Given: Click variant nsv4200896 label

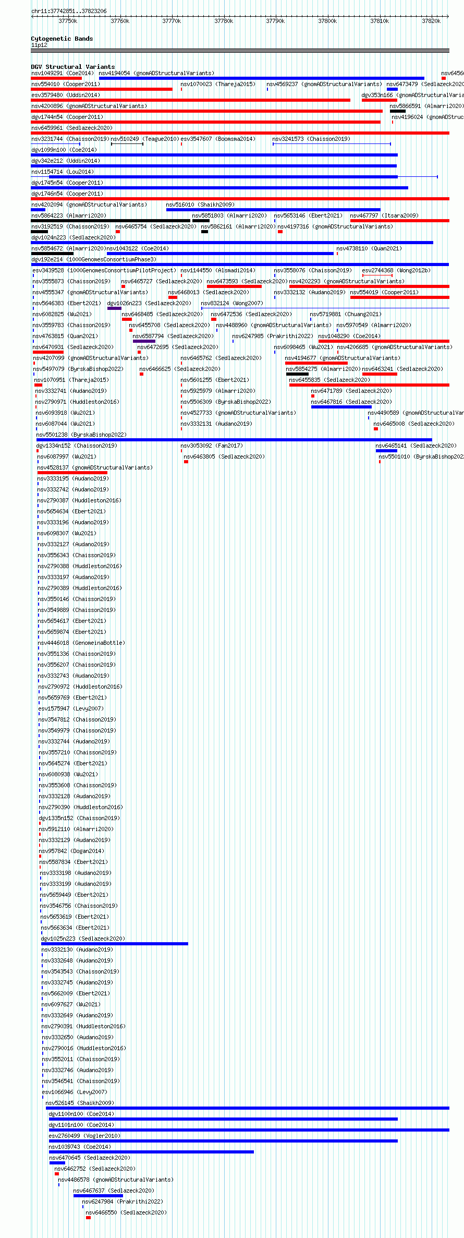Looking at the screenshot, I should pyautogui.click(x=89, y=106).
